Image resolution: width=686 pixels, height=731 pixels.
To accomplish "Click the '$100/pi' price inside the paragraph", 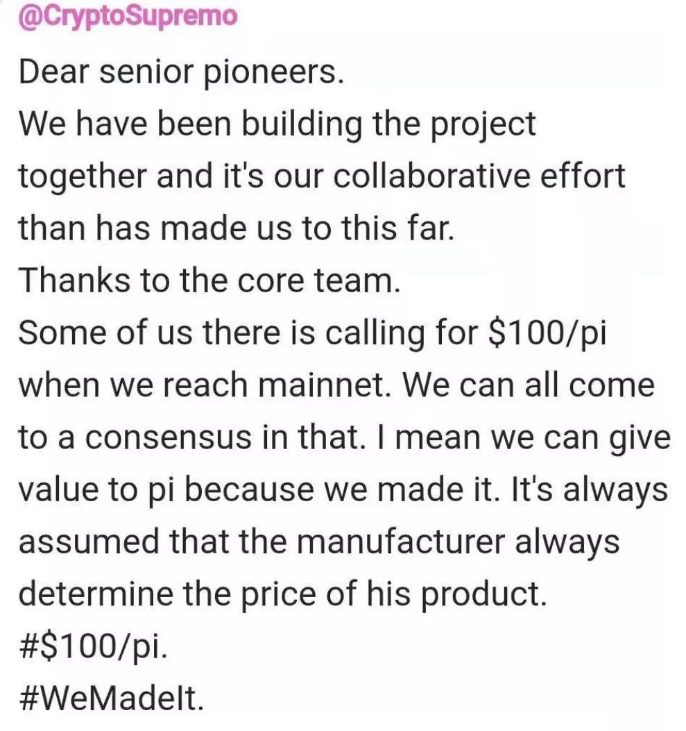I will point(547,334).
